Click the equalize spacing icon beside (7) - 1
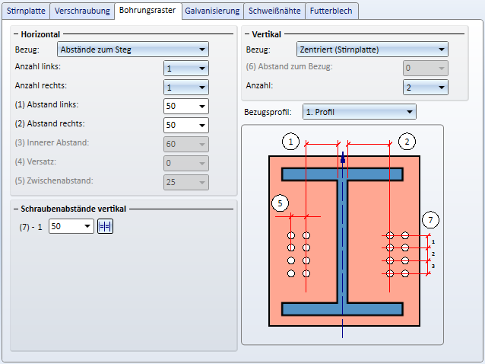The width and height of the screenshot is (485, 364). (105, 226)
